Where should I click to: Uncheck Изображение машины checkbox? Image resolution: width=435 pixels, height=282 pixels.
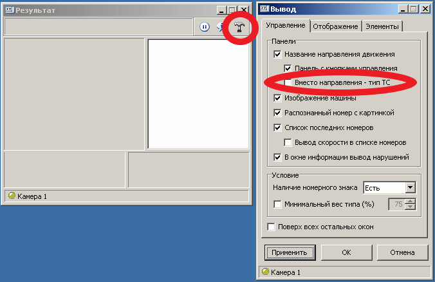(x=277, y=98)
